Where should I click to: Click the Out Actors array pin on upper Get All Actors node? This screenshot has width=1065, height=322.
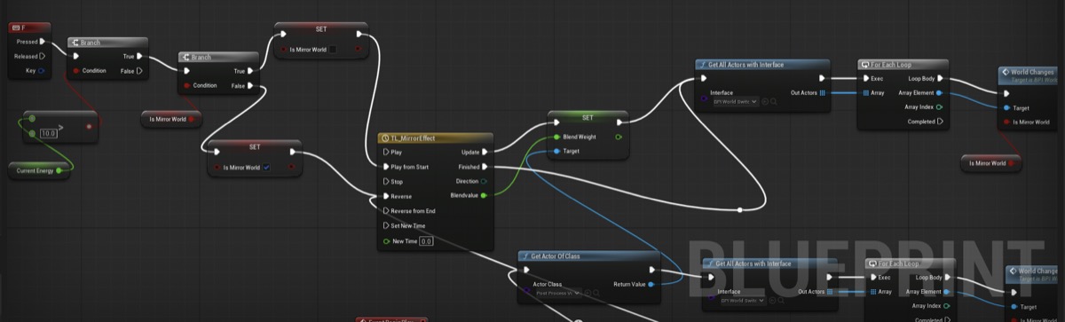coord(822,92)
